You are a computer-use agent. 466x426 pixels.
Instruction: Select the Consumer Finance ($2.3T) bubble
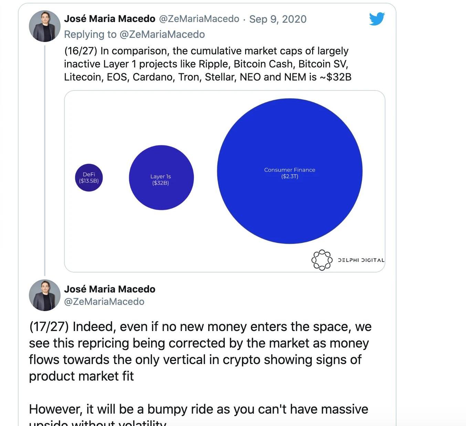290,171
